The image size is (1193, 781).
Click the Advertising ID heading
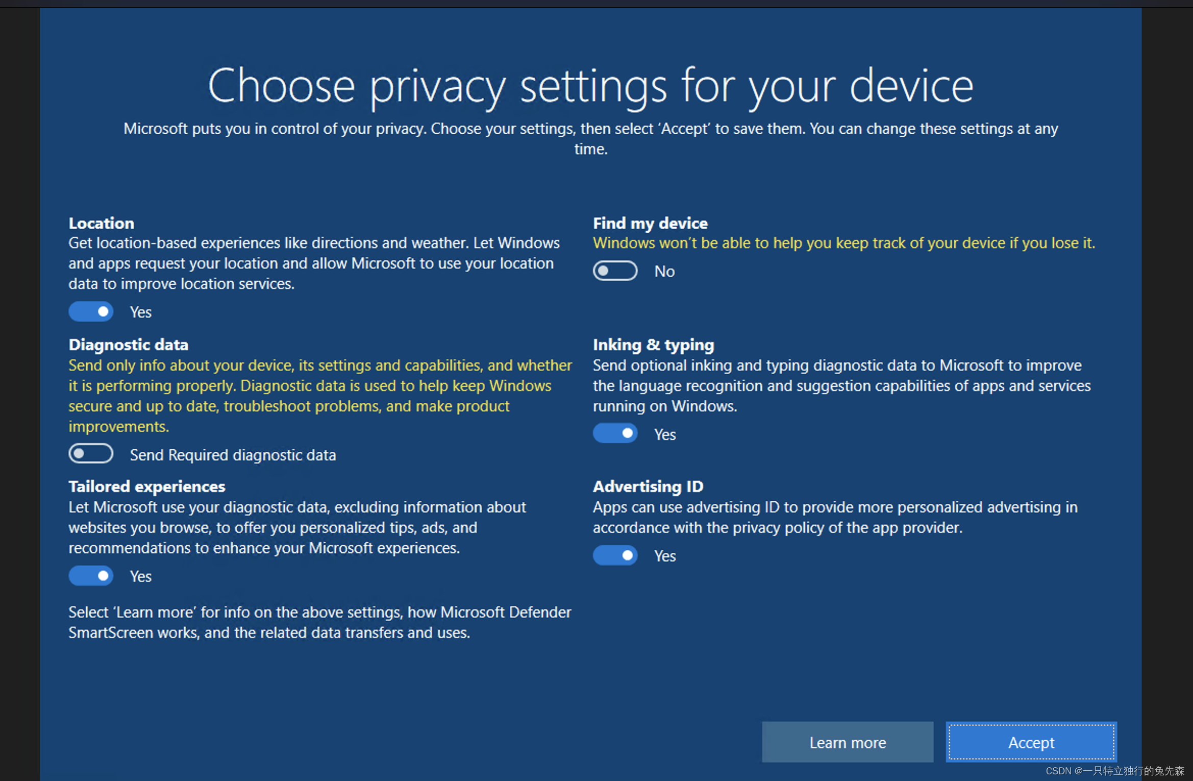click(648, 486)
